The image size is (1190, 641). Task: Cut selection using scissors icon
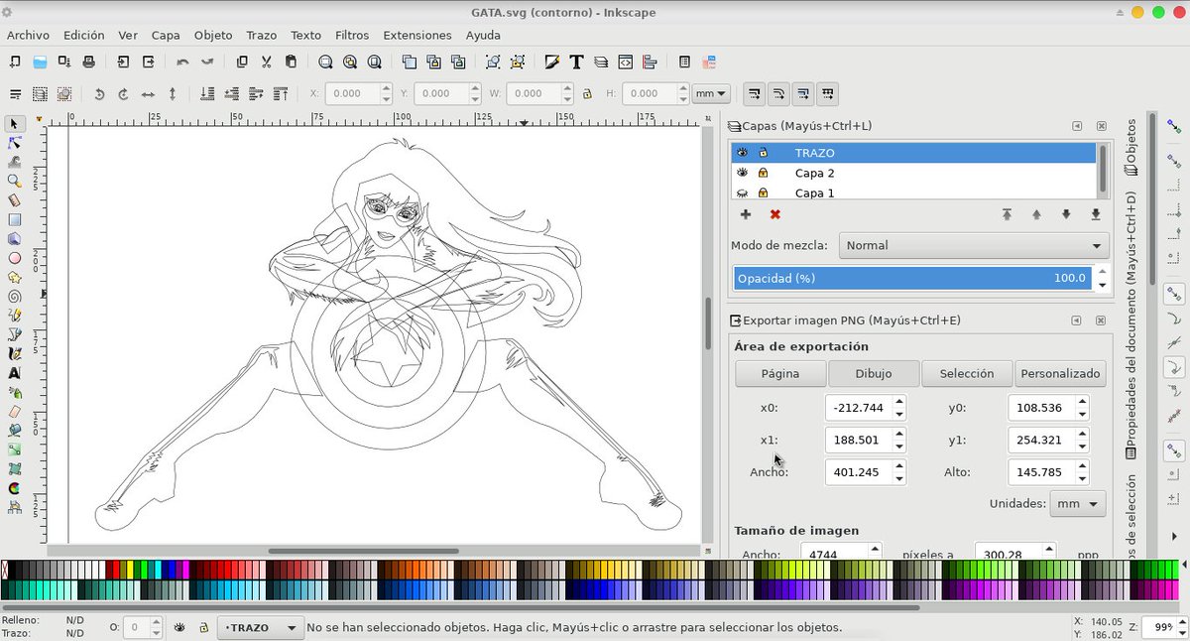(x=266, y=62)
